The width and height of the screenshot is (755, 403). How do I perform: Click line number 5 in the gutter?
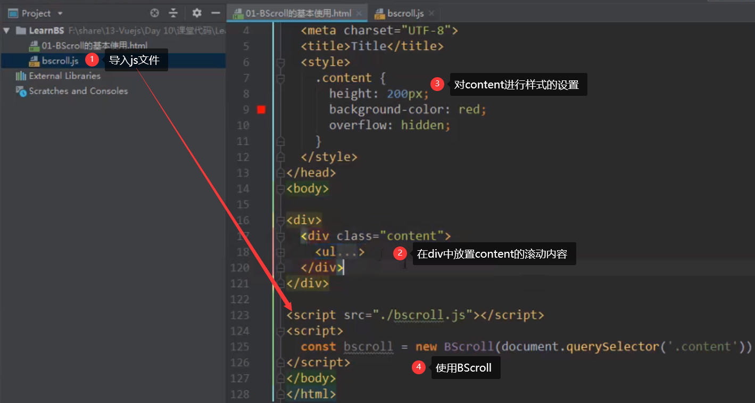point(245,46)
